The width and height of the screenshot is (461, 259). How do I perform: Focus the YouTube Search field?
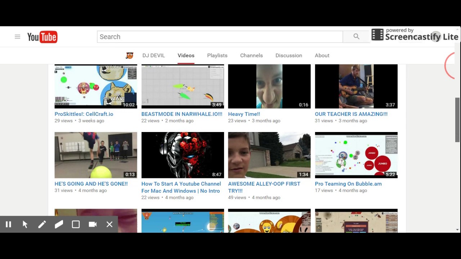[220, 37]
